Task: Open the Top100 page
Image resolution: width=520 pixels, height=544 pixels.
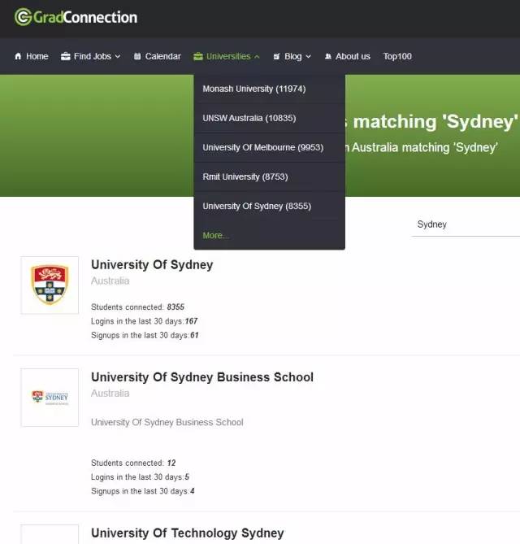Action: pyautogui.click(x=397, y=56)
